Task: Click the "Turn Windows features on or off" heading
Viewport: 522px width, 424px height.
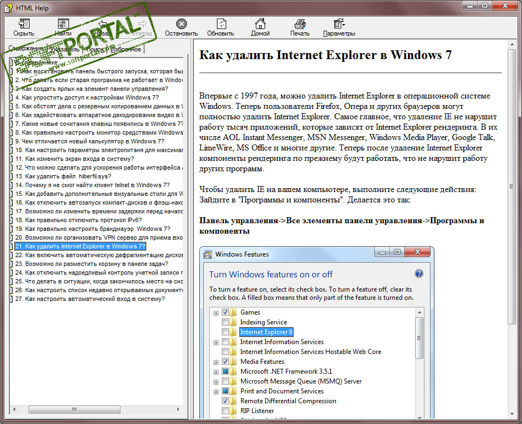Action: [271, 274]
